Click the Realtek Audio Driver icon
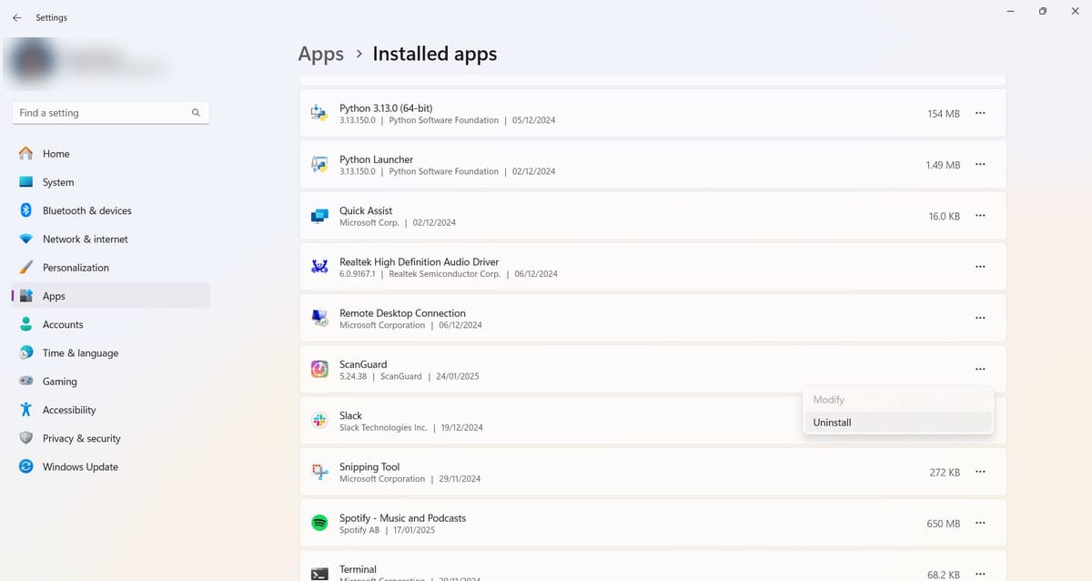Screen dimensions: 1092x581 [319, 267]
